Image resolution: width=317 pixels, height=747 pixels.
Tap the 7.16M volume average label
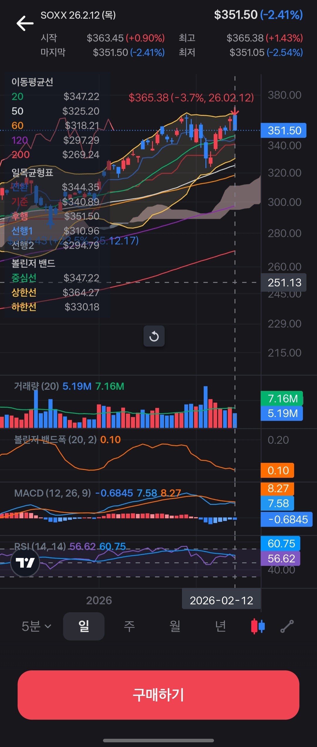282,398
